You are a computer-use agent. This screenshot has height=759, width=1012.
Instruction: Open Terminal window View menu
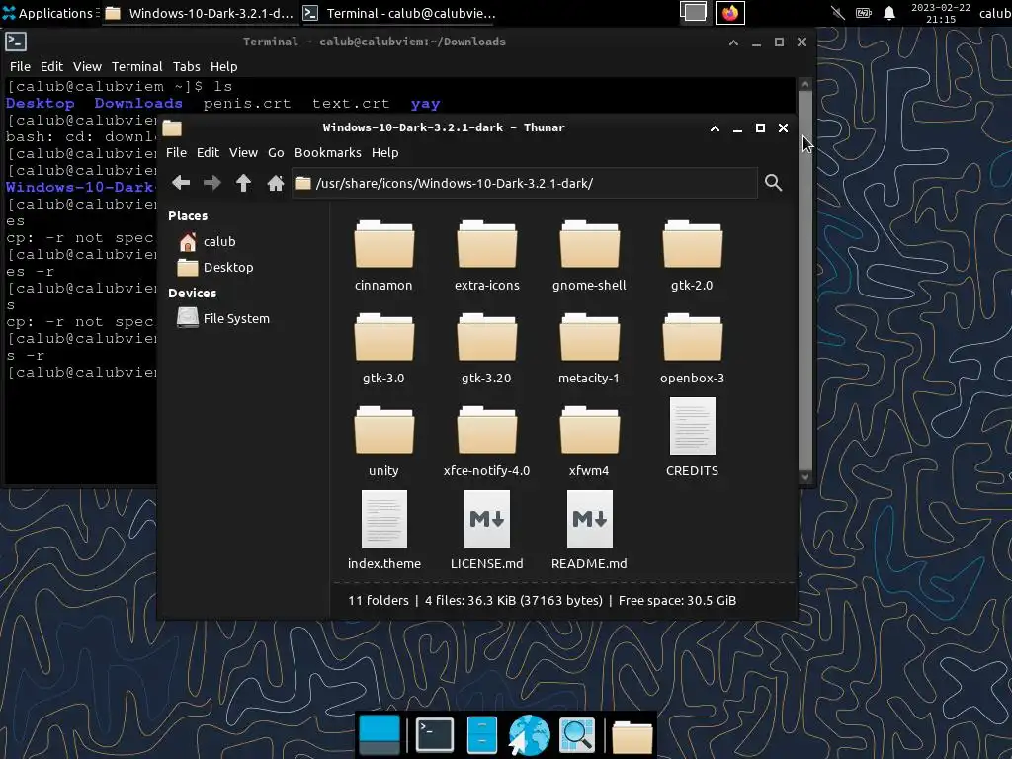[x=87, y=67]
